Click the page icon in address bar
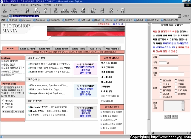Image resolution: width=191 pixels, height=139 pixels. click(x=11, y=16)
